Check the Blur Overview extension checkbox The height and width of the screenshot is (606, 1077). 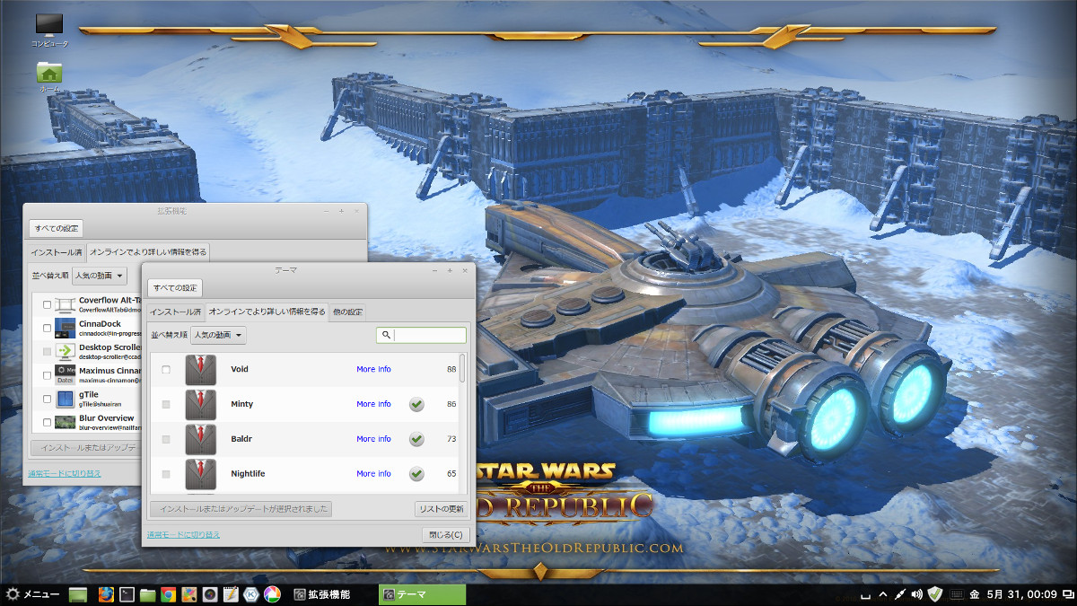pos(47,422)
